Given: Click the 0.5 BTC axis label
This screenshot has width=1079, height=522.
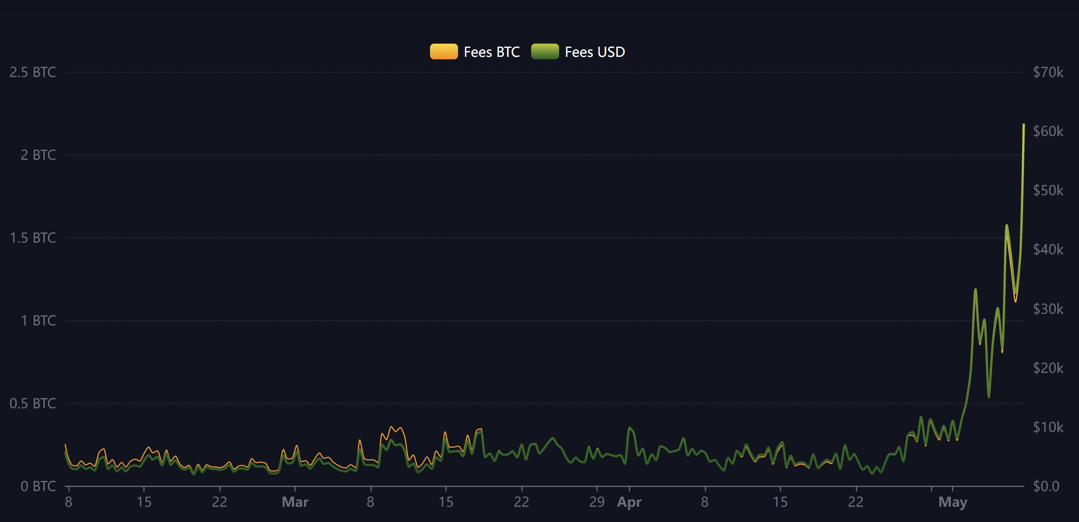Looking at the screenshot, I should 33,403.
